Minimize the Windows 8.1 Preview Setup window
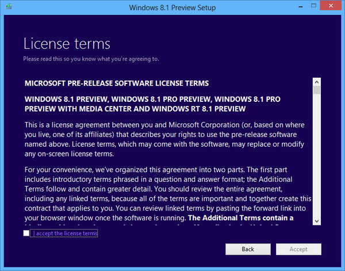 pyautogui.click(x=301, y=6)
